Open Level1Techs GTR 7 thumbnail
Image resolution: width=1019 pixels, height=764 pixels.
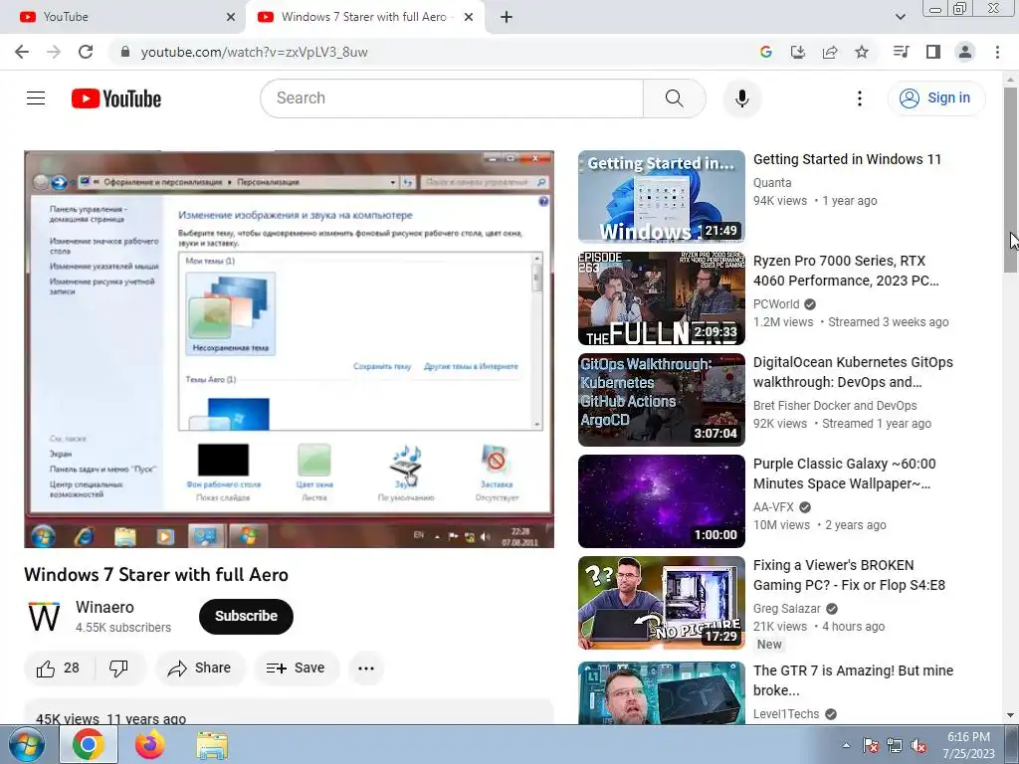coord(662,692)
